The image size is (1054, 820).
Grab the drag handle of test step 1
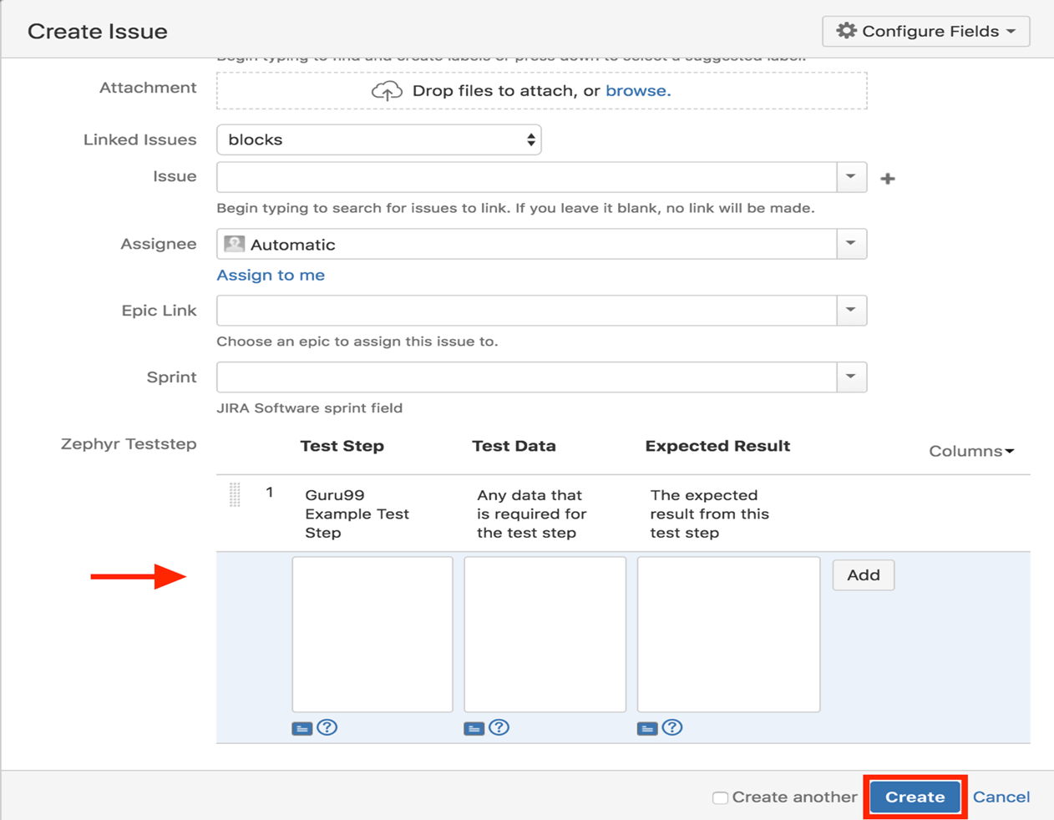(x=235, y=494)
